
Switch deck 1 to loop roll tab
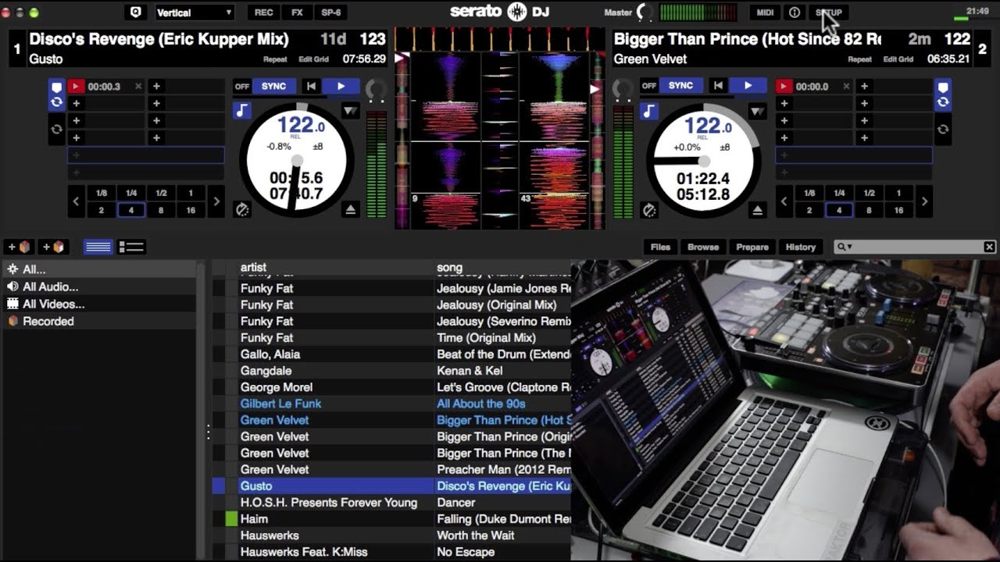coord(56,130)
